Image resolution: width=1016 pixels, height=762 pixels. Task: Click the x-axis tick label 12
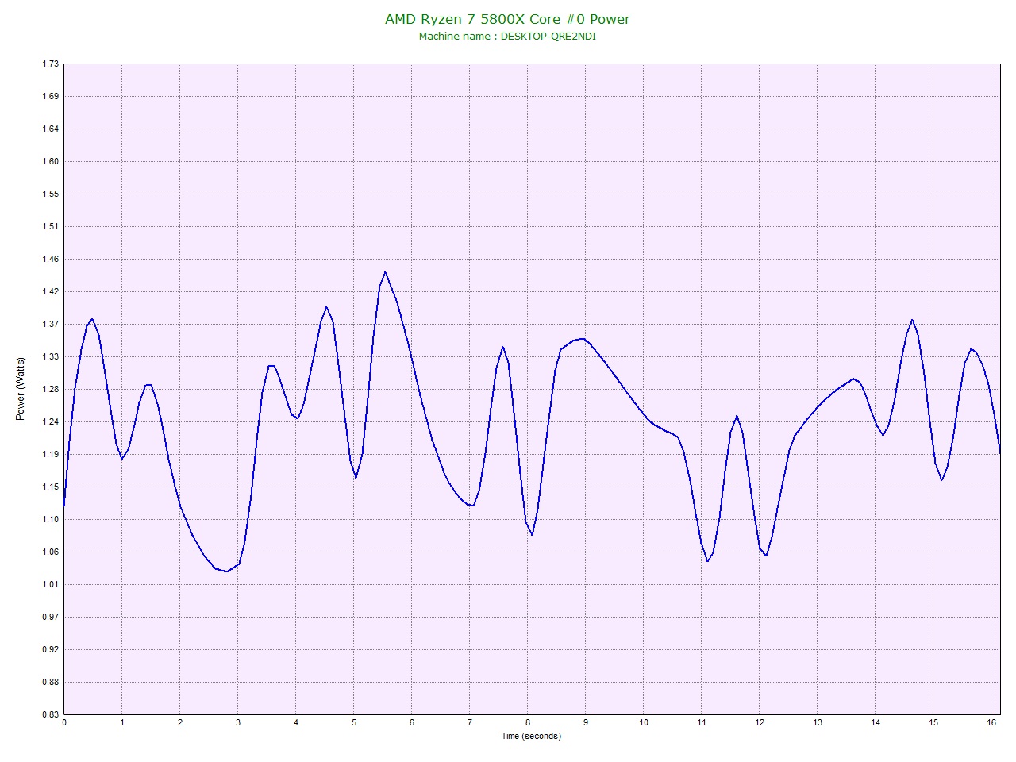(x=760, y=722)
